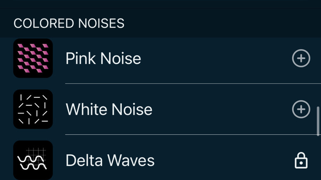
Task: Tap the White Noise scattered-dashes artwork
Action: pos(33,109)
